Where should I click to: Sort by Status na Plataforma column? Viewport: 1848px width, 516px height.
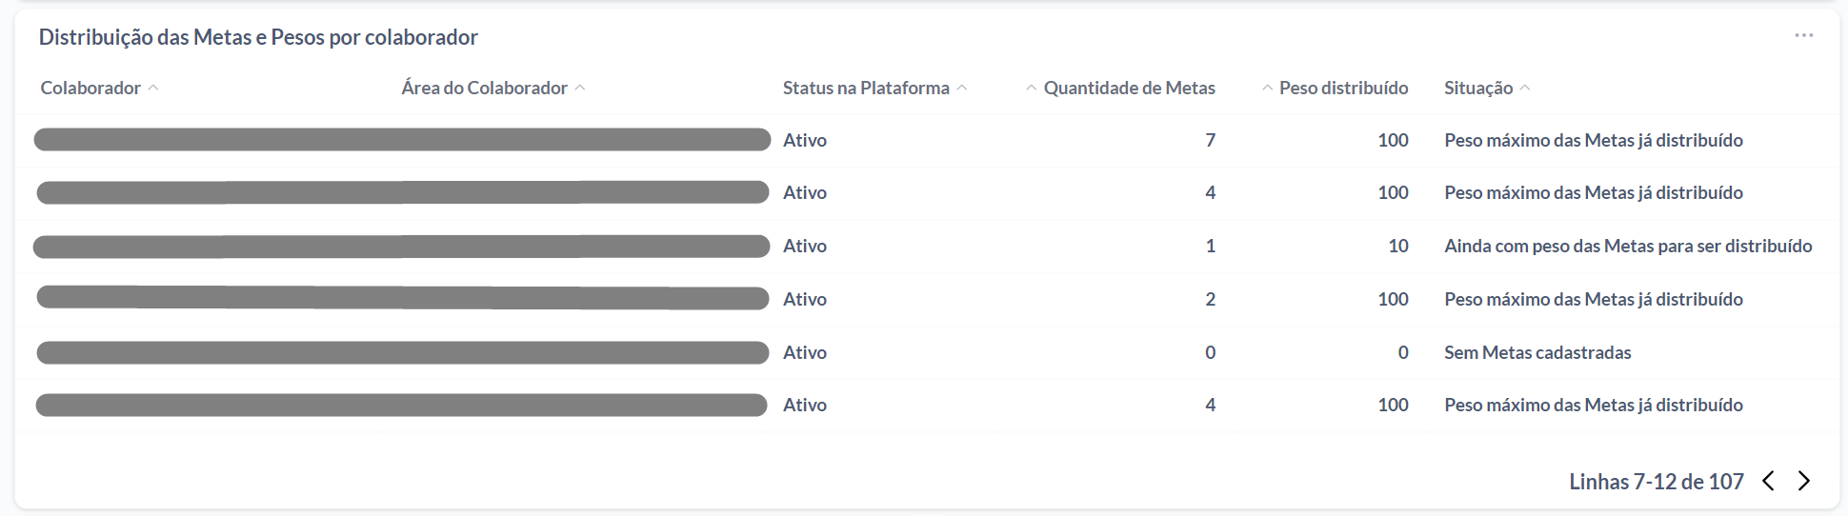(866, 88)
